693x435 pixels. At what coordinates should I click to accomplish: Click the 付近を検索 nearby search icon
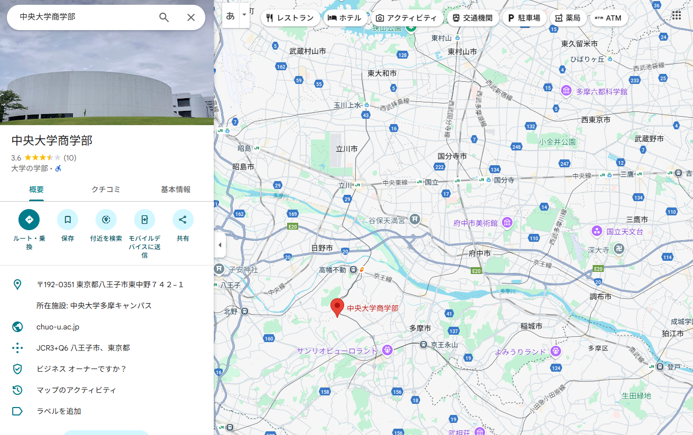point(106,220)
